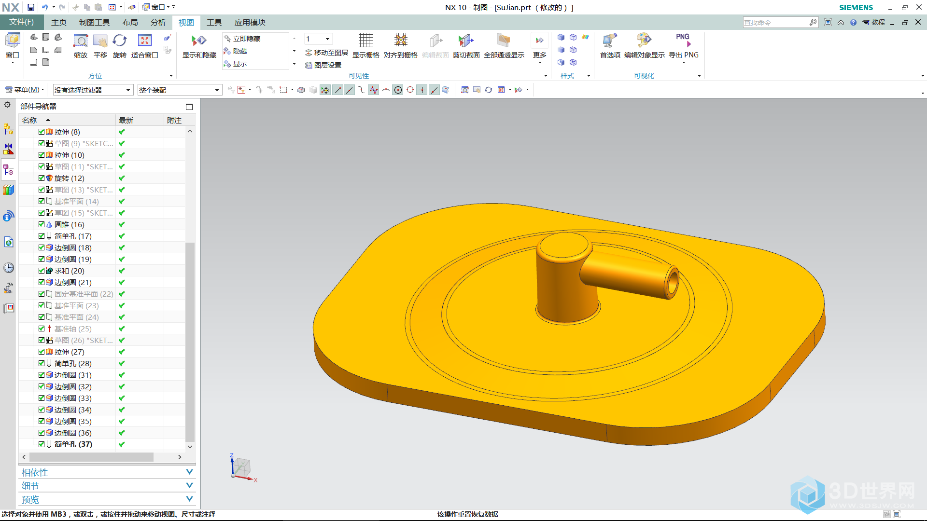Viewport: 927px width, 521px height.
Task: Click Snap to Grid (对齐到栅格) icon
Action: click(400, 41)
